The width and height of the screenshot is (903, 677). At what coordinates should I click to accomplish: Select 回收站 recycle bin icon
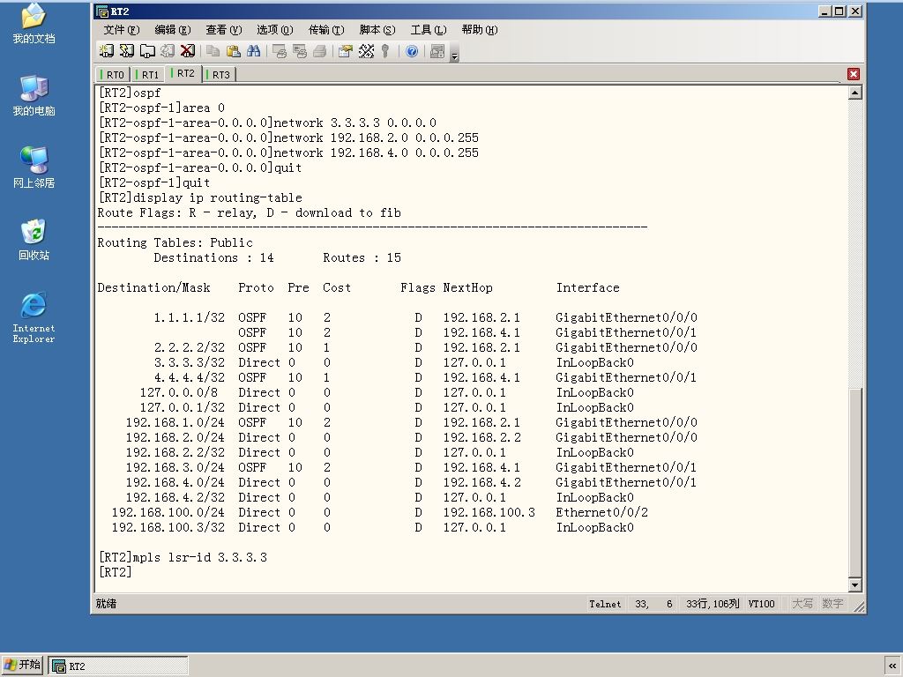point(34,240)
